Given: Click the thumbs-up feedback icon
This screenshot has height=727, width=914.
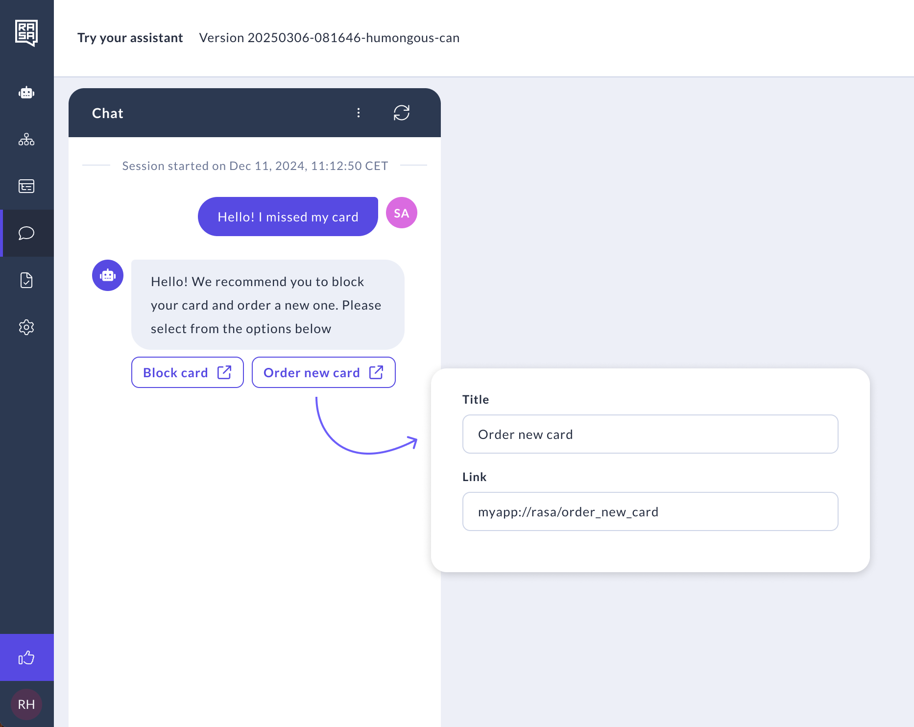Looking at the screenshot, I should pos(26,657).
